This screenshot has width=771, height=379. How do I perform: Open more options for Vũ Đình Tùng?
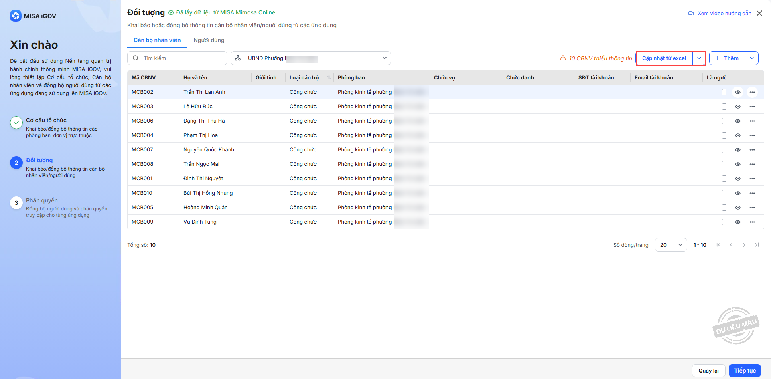[752, 222]
